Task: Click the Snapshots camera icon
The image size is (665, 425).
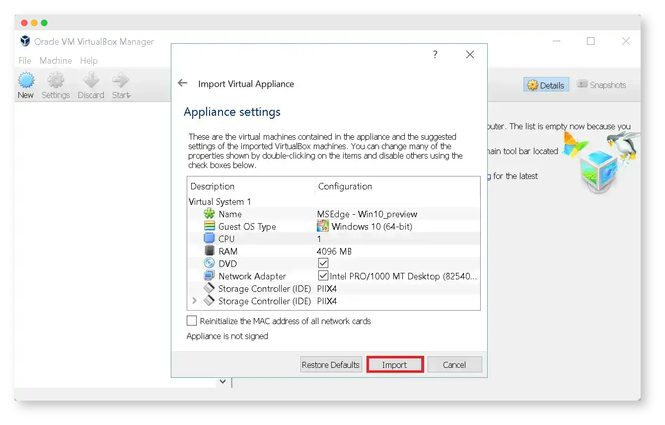Action: 582,85
